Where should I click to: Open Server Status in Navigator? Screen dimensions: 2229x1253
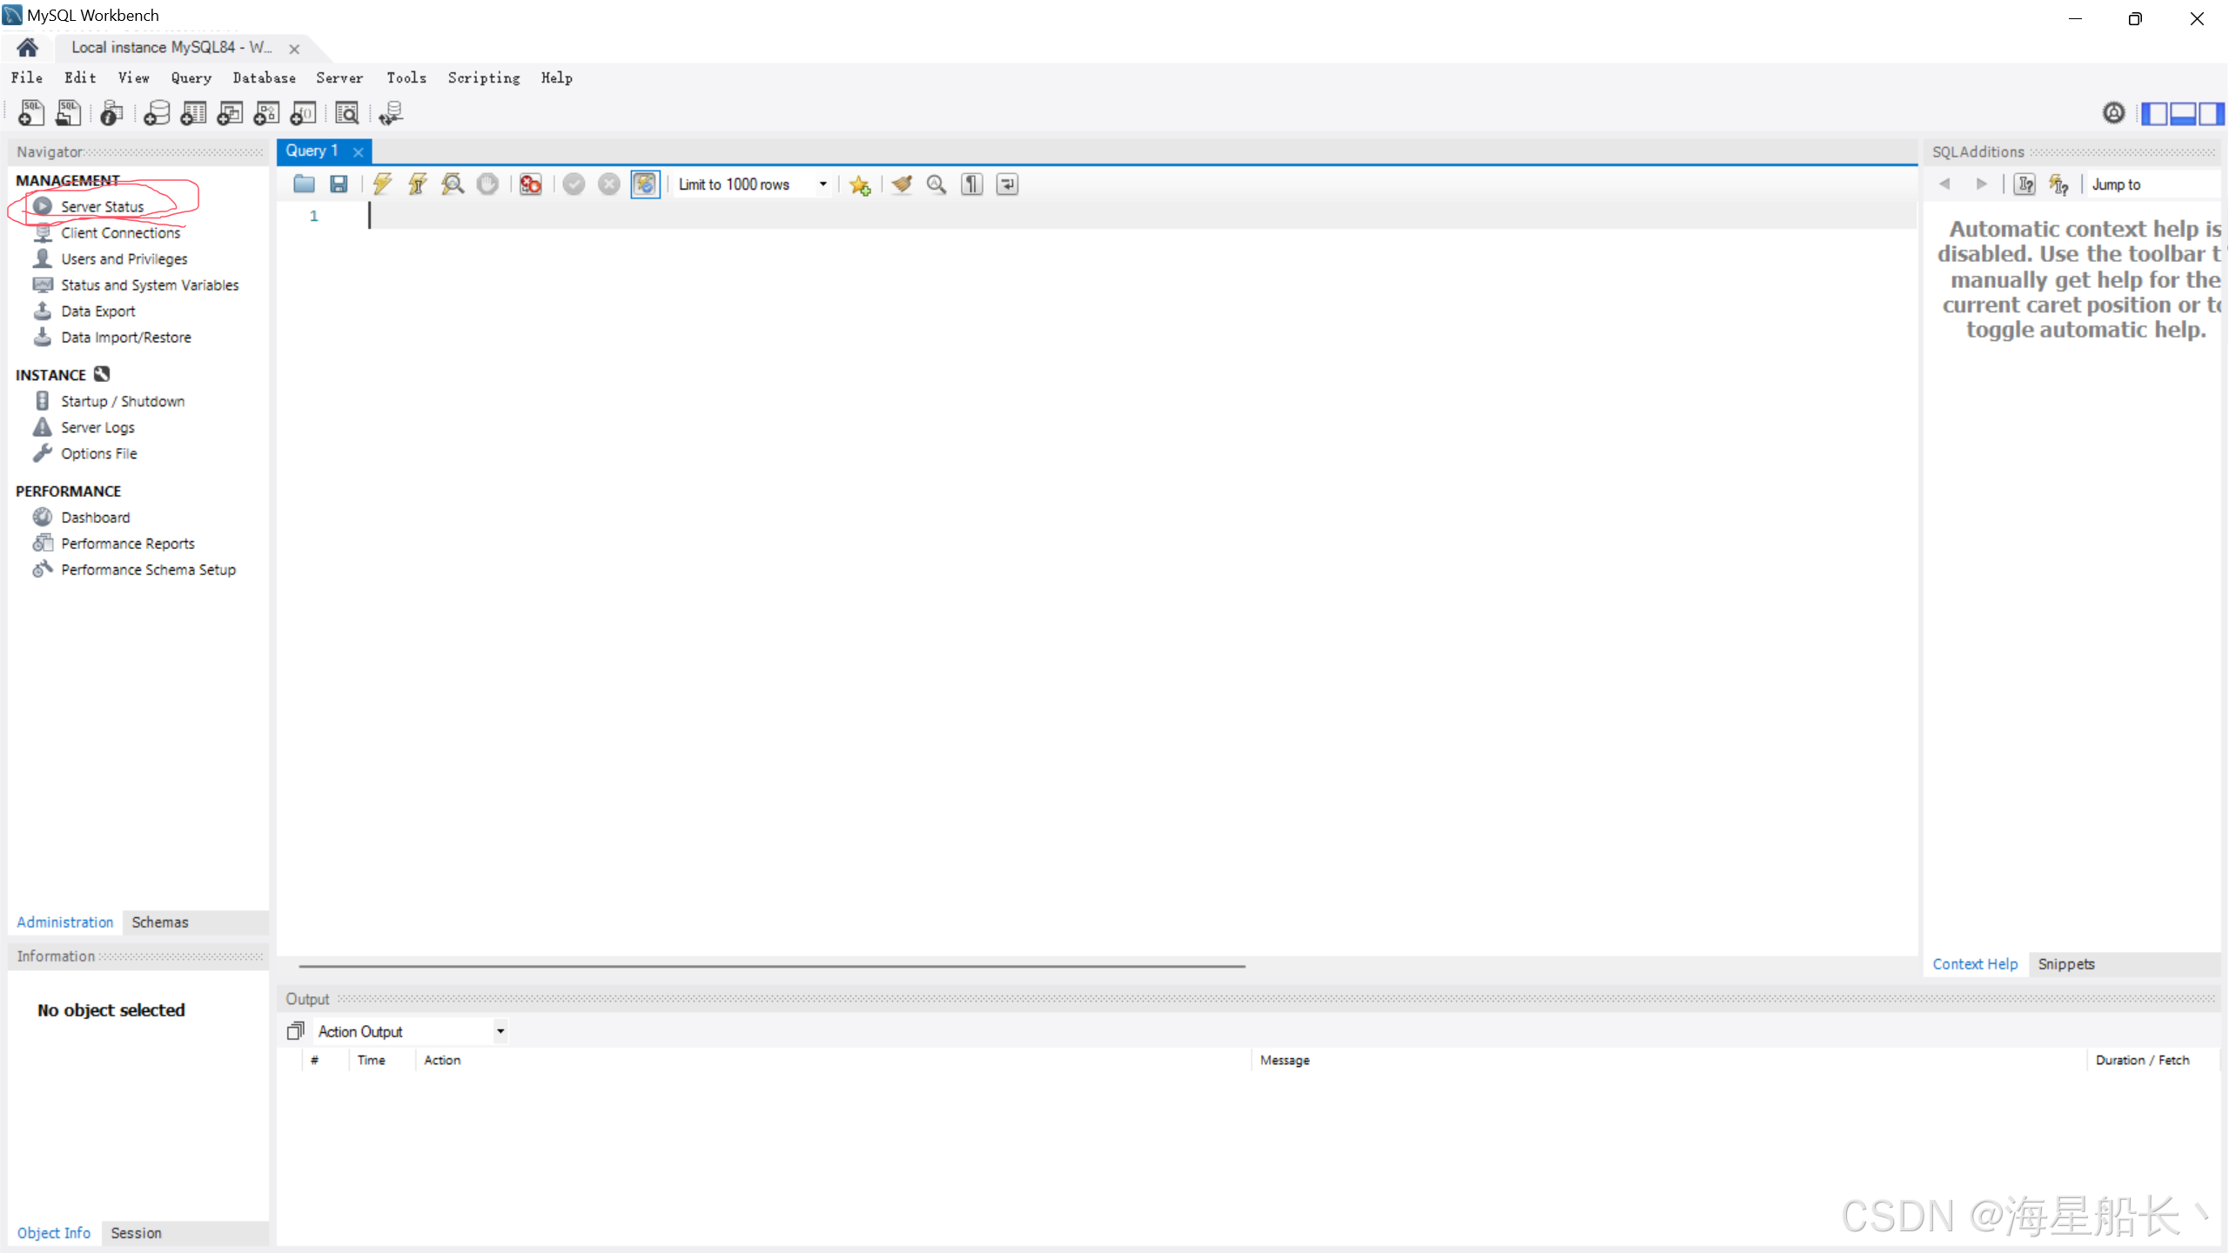(x=102, y=206)
